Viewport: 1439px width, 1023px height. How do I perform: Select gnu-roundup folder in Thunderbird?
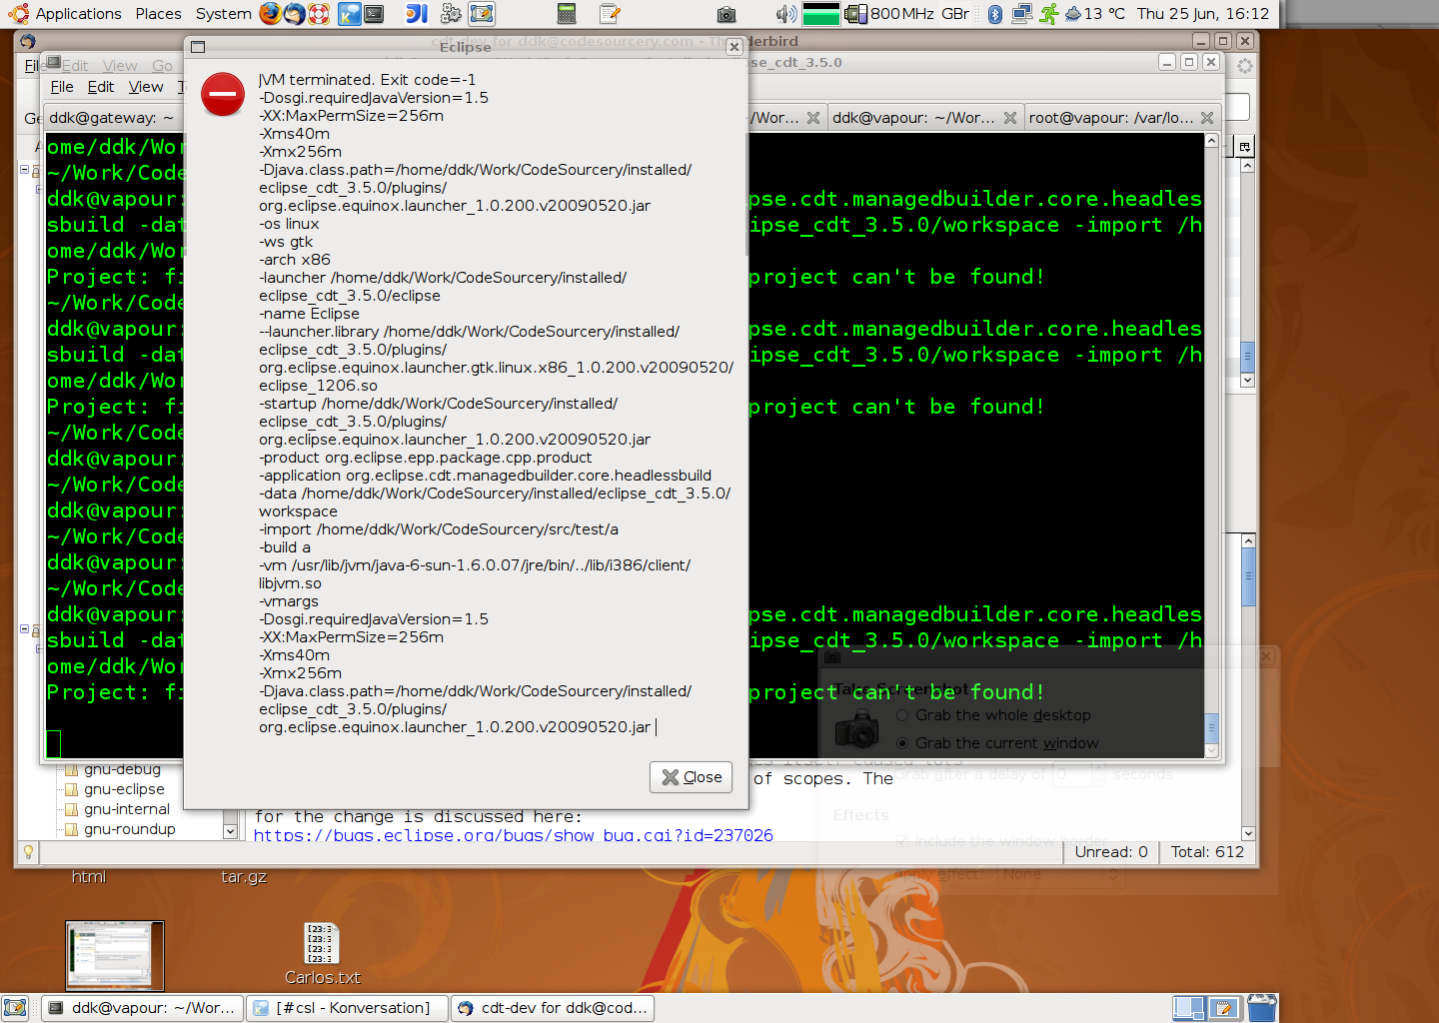[x=130, y=829]
